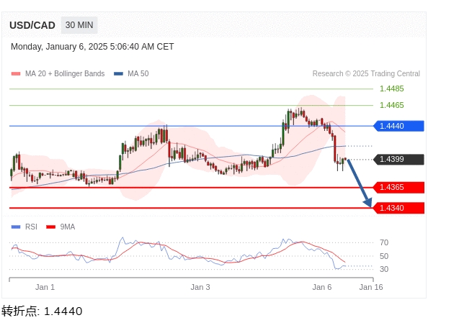Click the 1.4465 resistance level label
This screenshot has width=459, height=328.
click(392, 105)
